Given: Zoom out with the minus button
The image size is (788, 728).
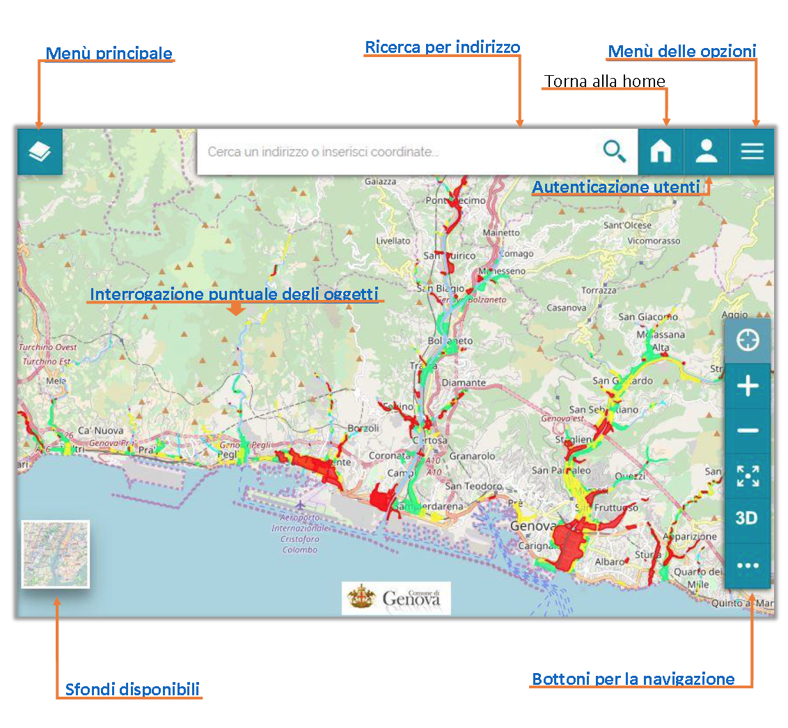Looking at the screenshot, I should point(748,431).
